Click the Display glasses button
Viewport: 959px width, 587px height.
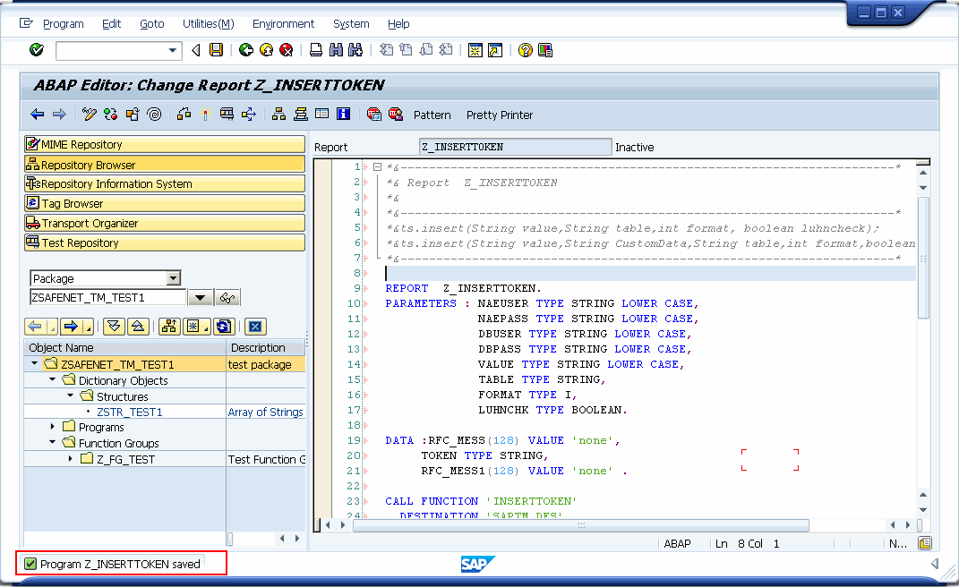point(227,298)
